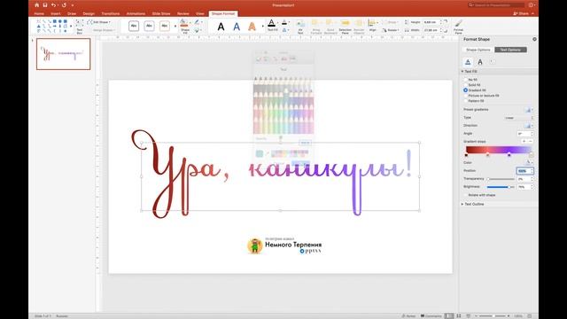Apply the orange WordArt A style
Viewport: 567px width, 319px height.
coord(252,27)
